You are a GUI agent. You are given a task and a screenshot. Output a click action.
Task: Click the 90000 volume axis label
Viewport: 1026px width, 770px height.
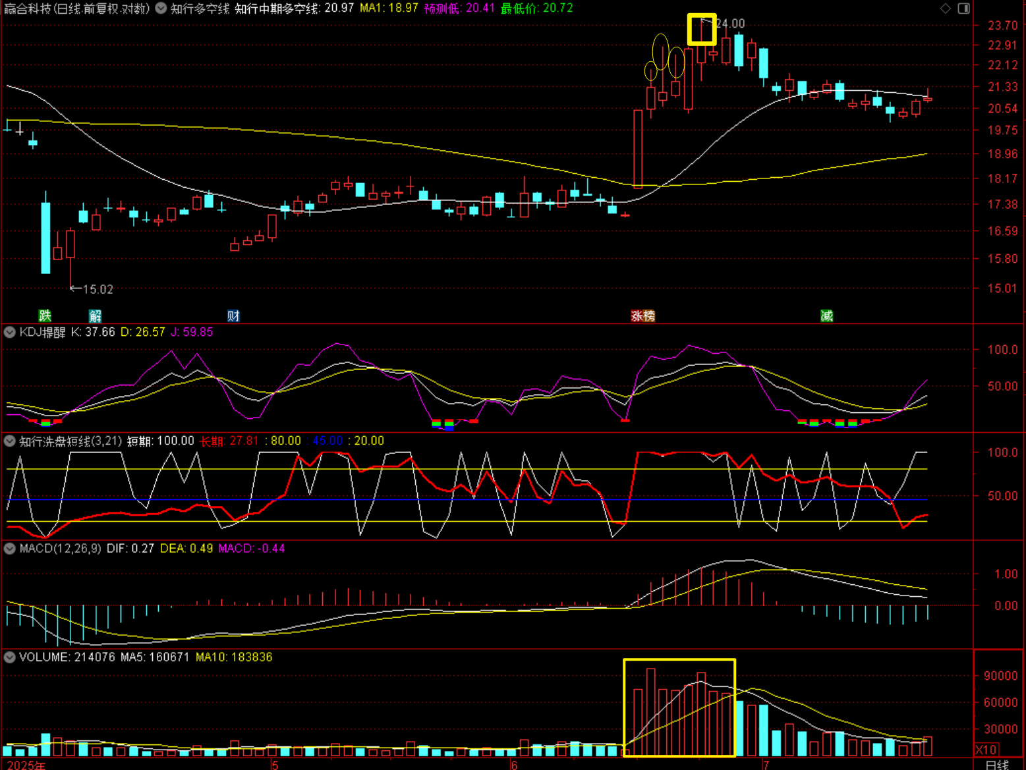click(1000, 676)
